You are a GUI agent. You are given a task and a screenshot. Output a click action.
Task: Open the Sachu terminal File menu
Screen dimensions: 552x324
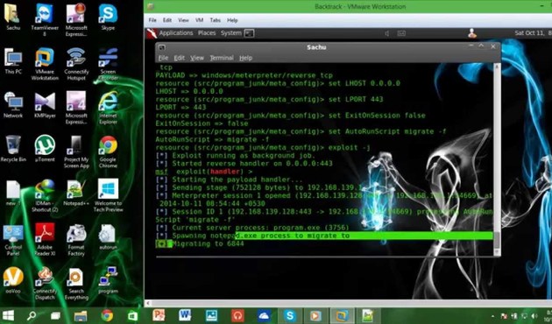163,58
